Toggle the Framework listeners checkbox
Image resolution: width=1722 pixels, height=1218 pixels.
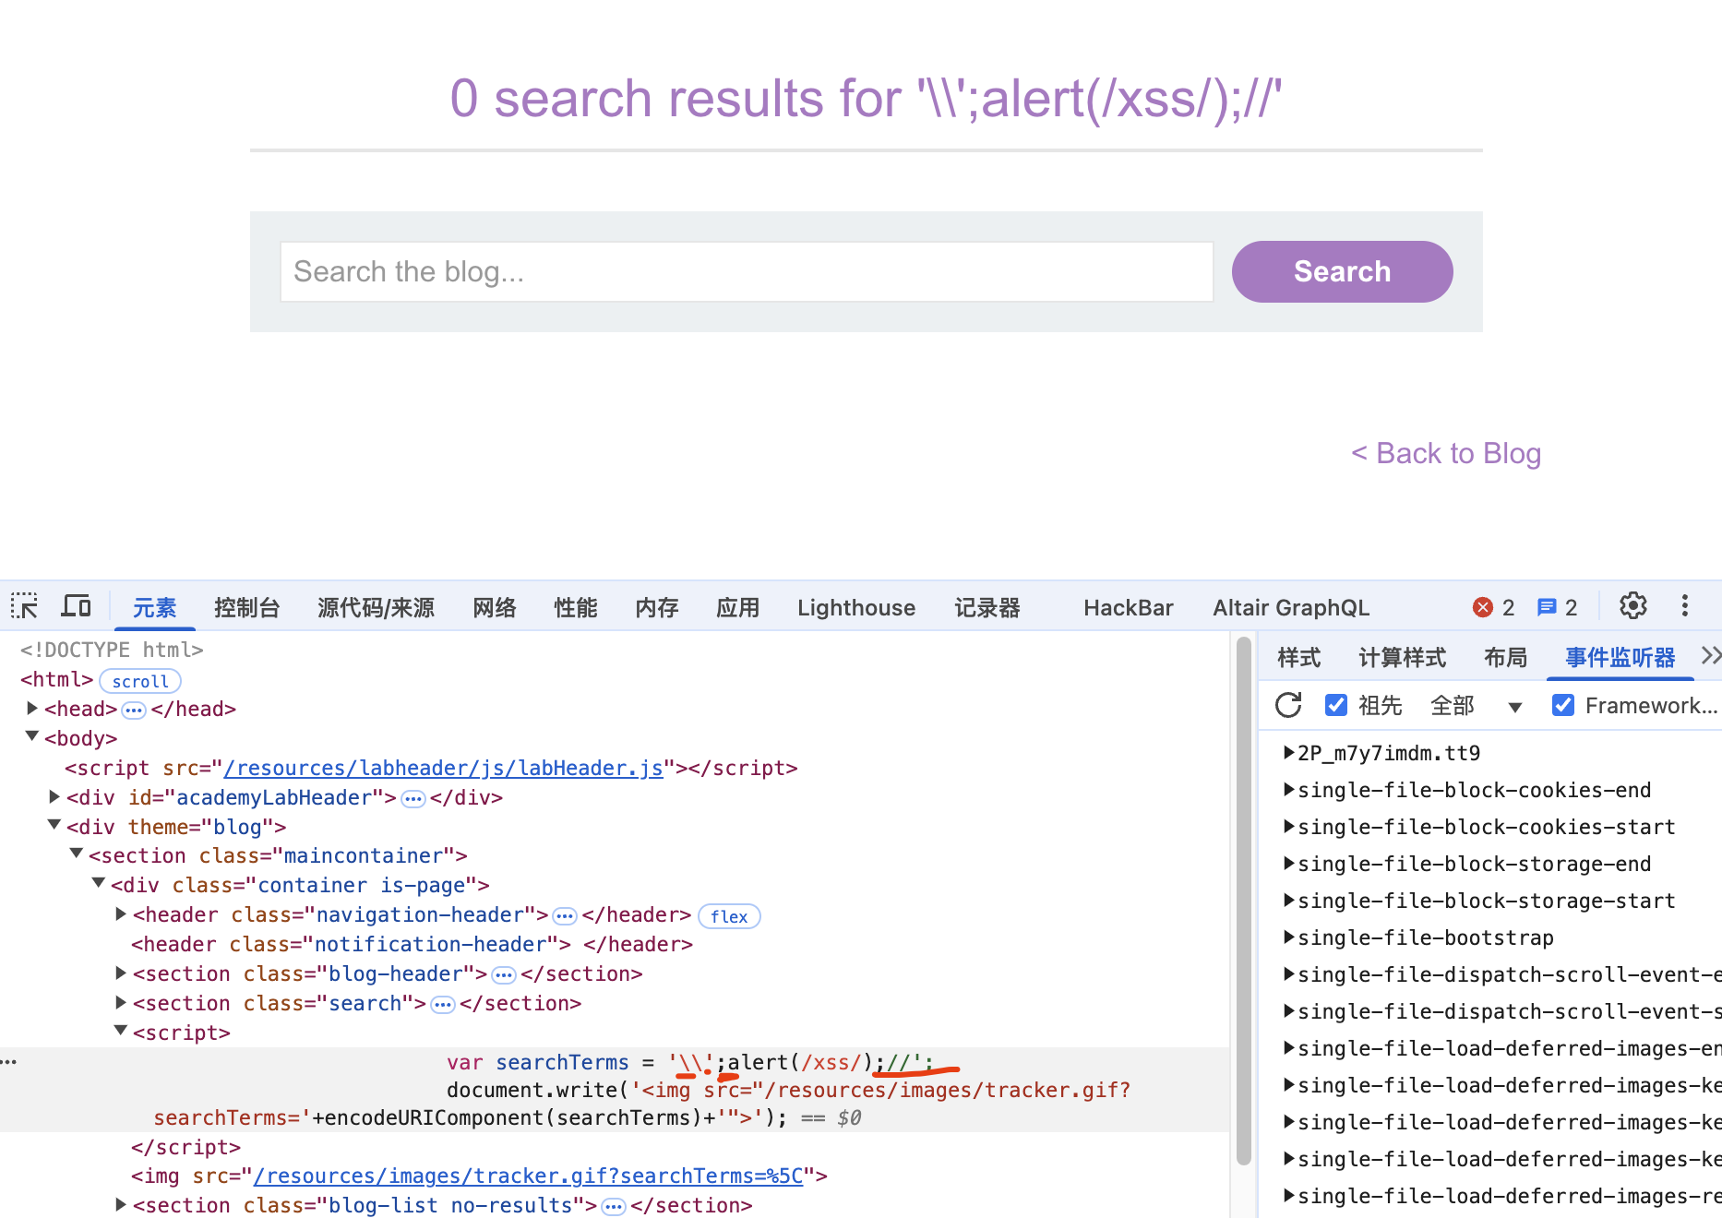click(x=1562, y=706)
